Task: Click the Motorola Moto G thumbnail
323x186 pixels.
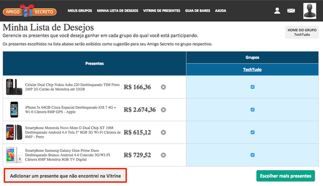Action: [14, 132]
